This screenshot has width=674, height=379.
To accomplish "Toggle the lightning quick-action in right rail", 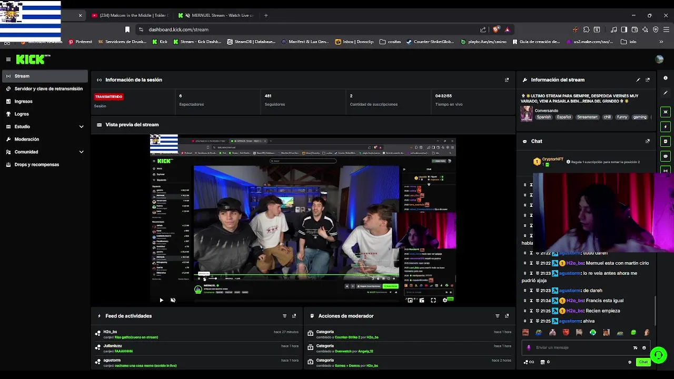I will [x=666, y=126].
